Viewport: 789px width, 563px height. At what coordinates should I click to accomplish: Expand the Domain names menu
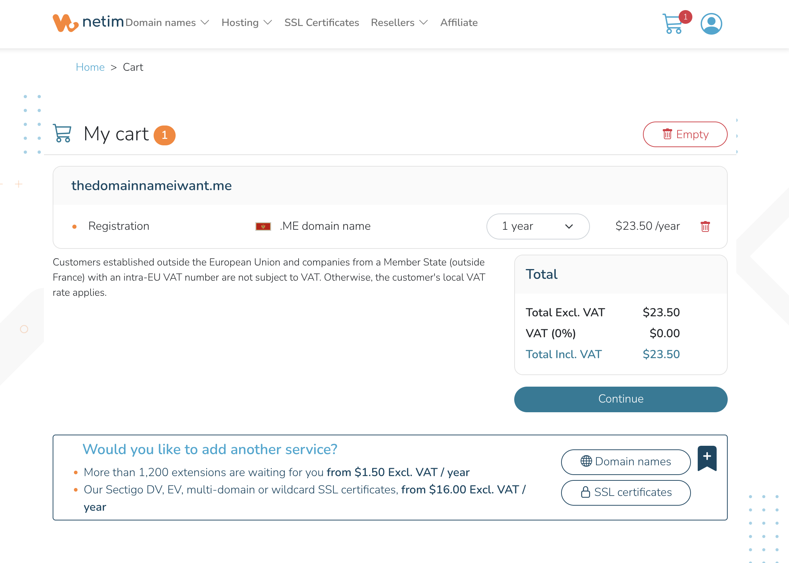point(167,23)
